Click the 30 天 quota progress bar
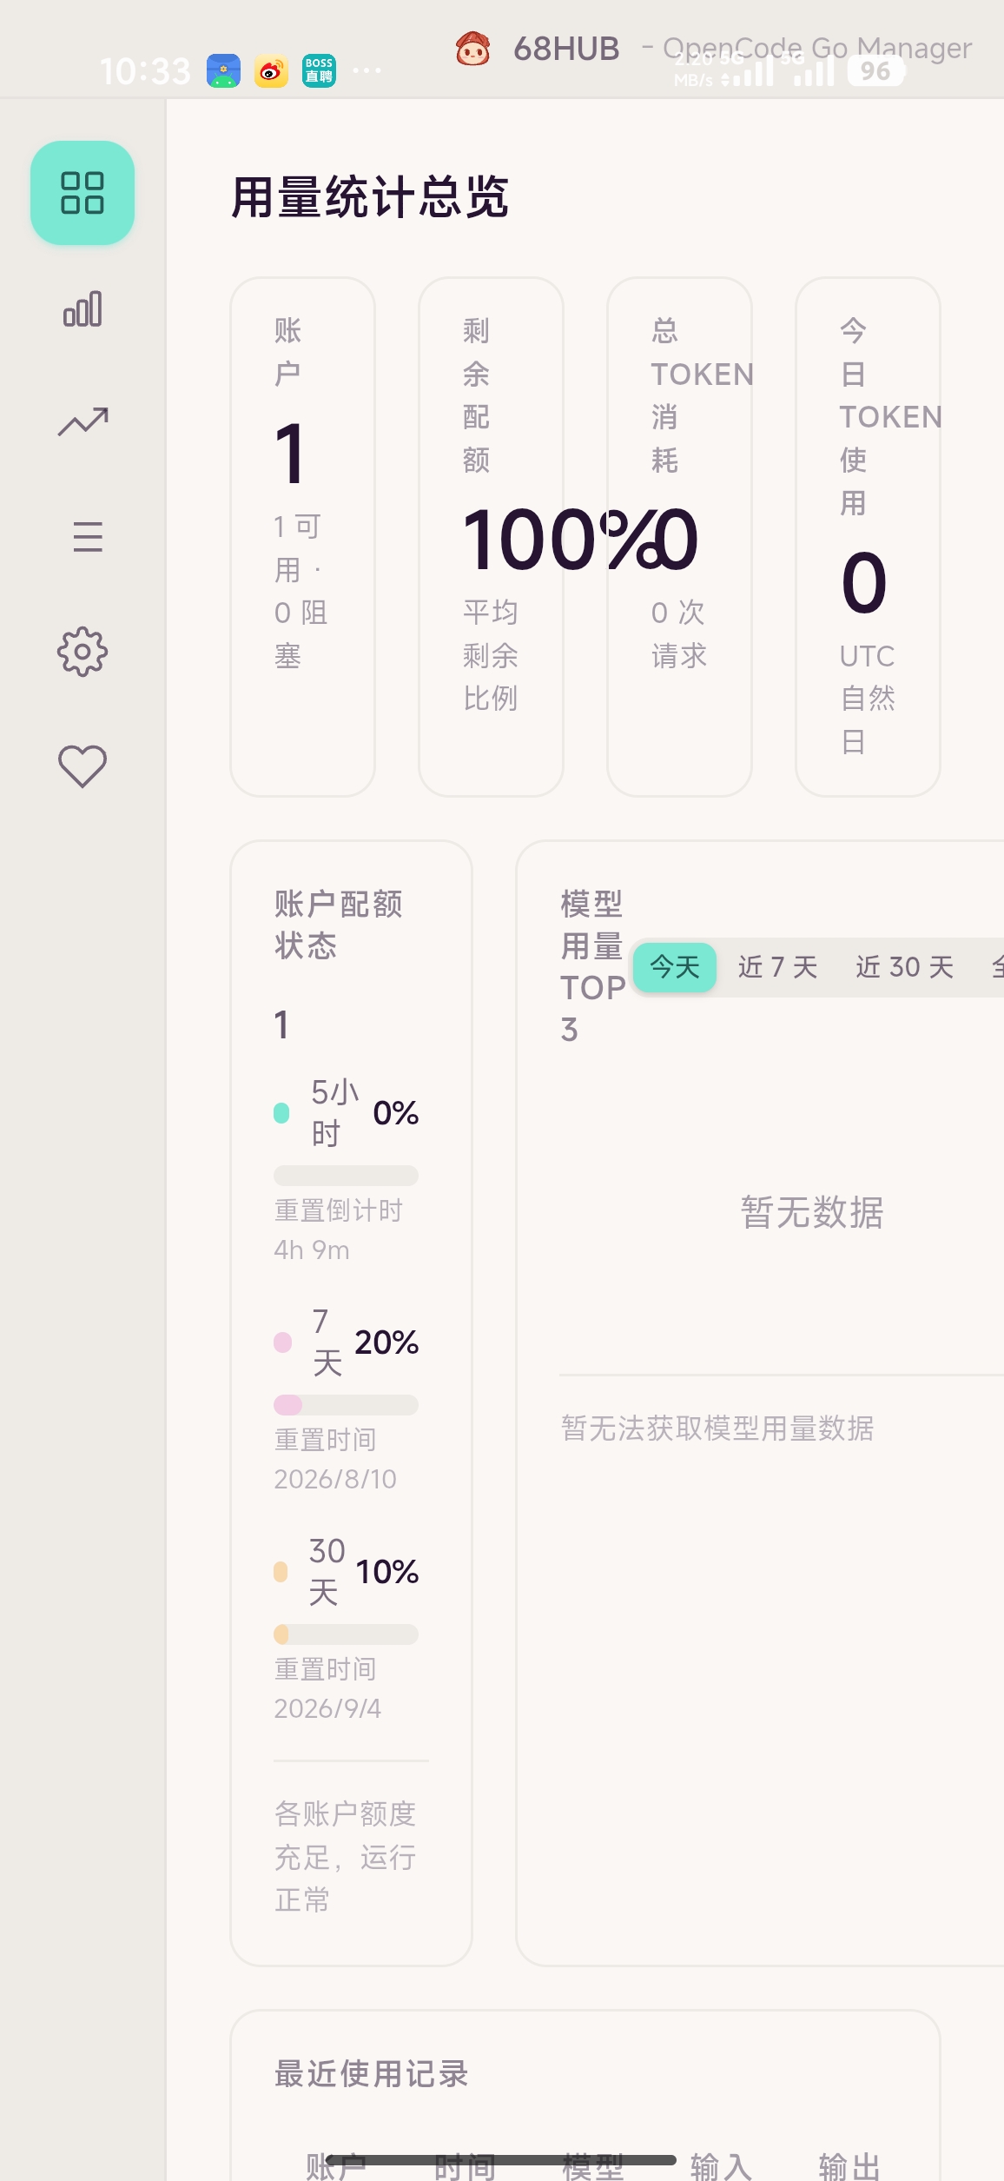 (346, 1634)
